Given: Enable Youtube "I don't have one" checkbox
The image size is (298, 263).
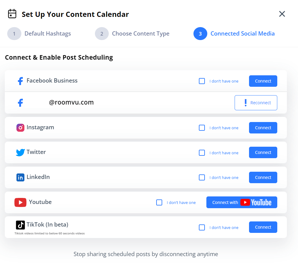Looking at the screenshot, I should tap(159, 202).
